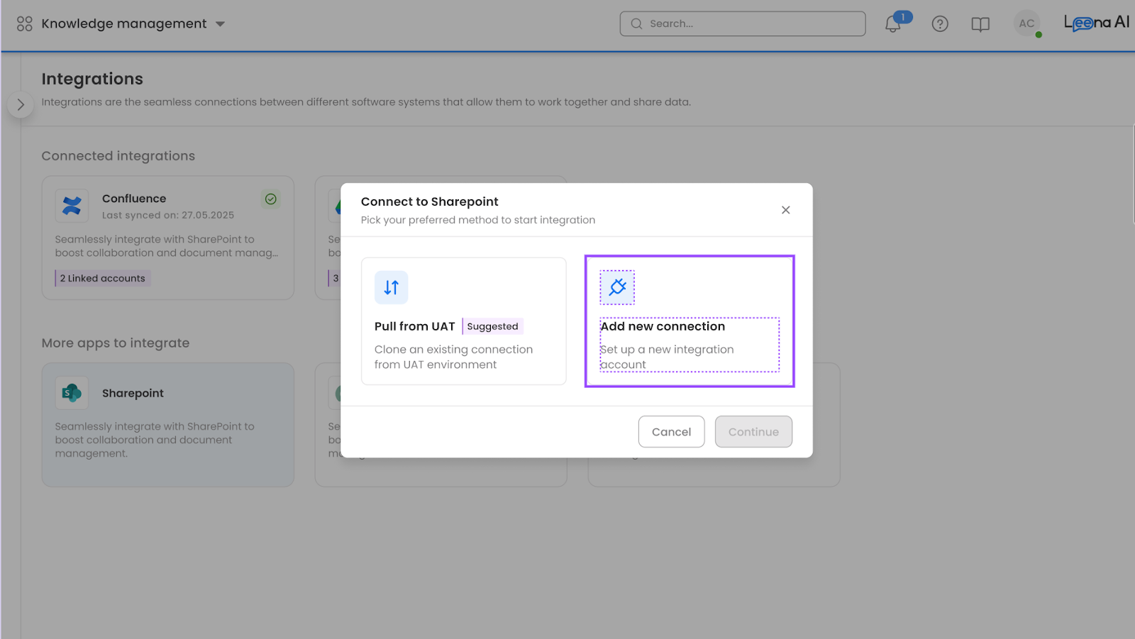Click the Suggested badge
This screenshot has height=639, width=1135.
click(492, 326)
